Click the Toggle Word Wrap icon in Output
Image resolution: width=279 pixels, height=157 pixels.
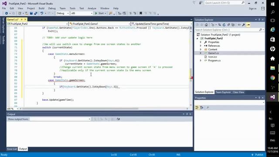[118, 119]
